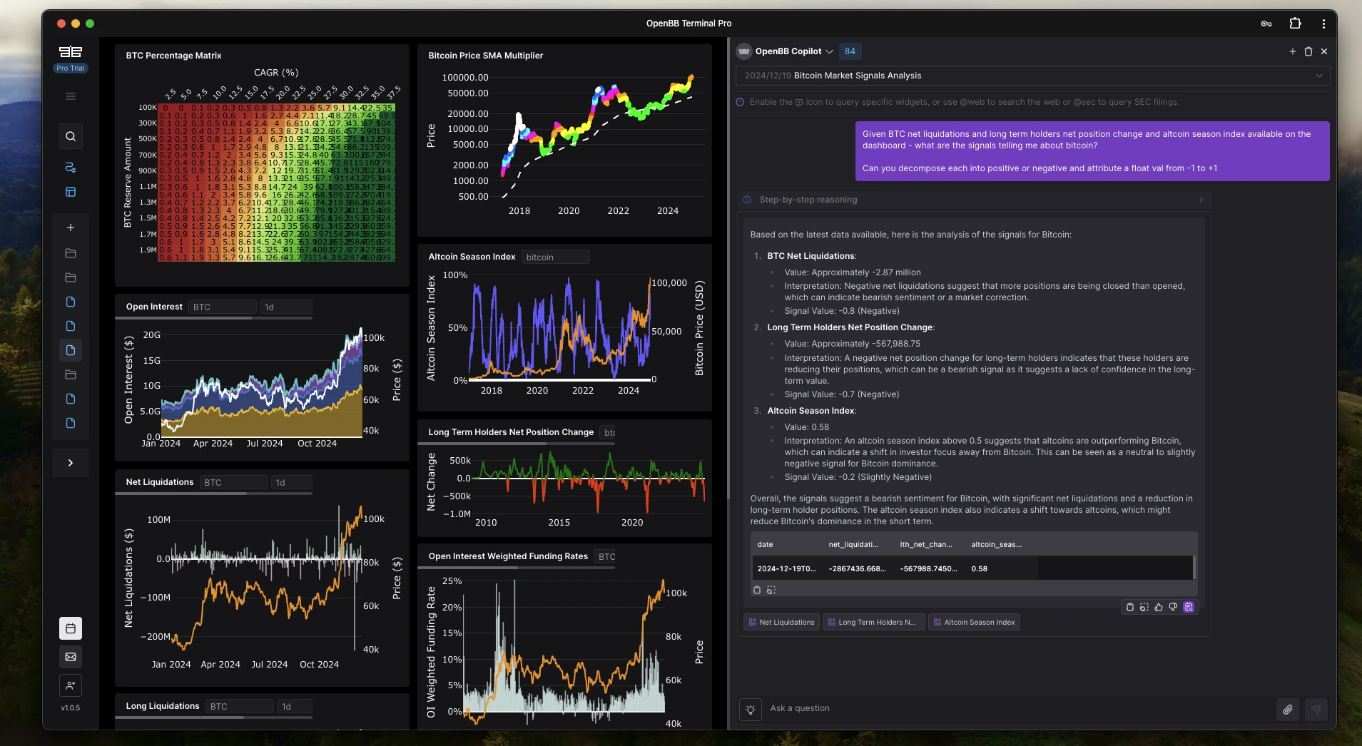The height and width of the screenshot is (746, 1362).
Task: Toggle the purple highlighted icon beside thumbs down
Action: tap(1189, 607)
